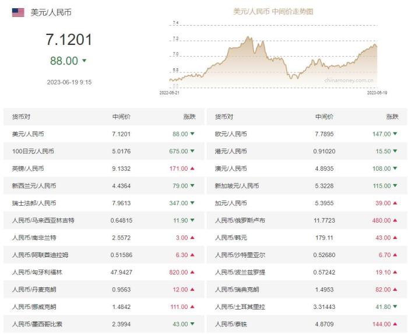Click red up arrow in 英镑/人民币 row
The height and width of the screenshot is (334, 408).
coord(192,168)
